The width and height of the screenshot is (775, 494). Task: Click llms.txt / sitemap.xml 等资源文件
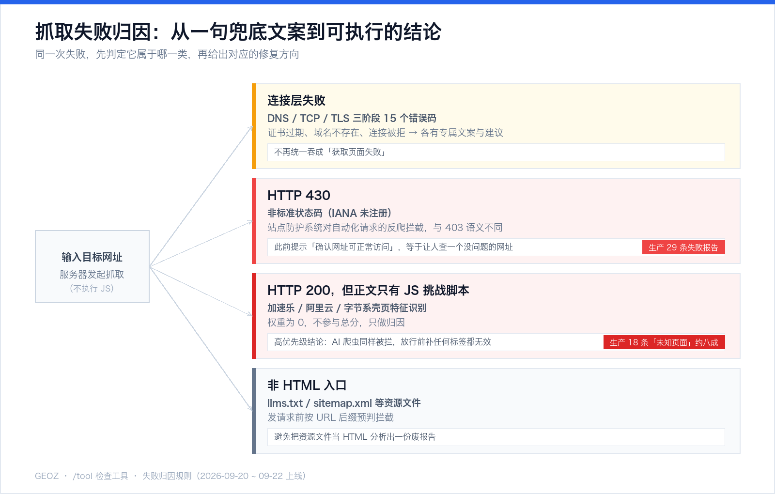(x=344, y=403)
